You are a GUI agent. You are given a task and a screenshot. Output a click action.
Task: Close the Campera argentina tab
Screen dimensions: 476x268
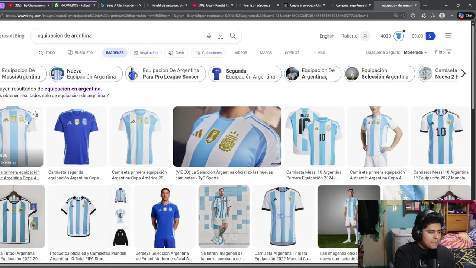370,6
